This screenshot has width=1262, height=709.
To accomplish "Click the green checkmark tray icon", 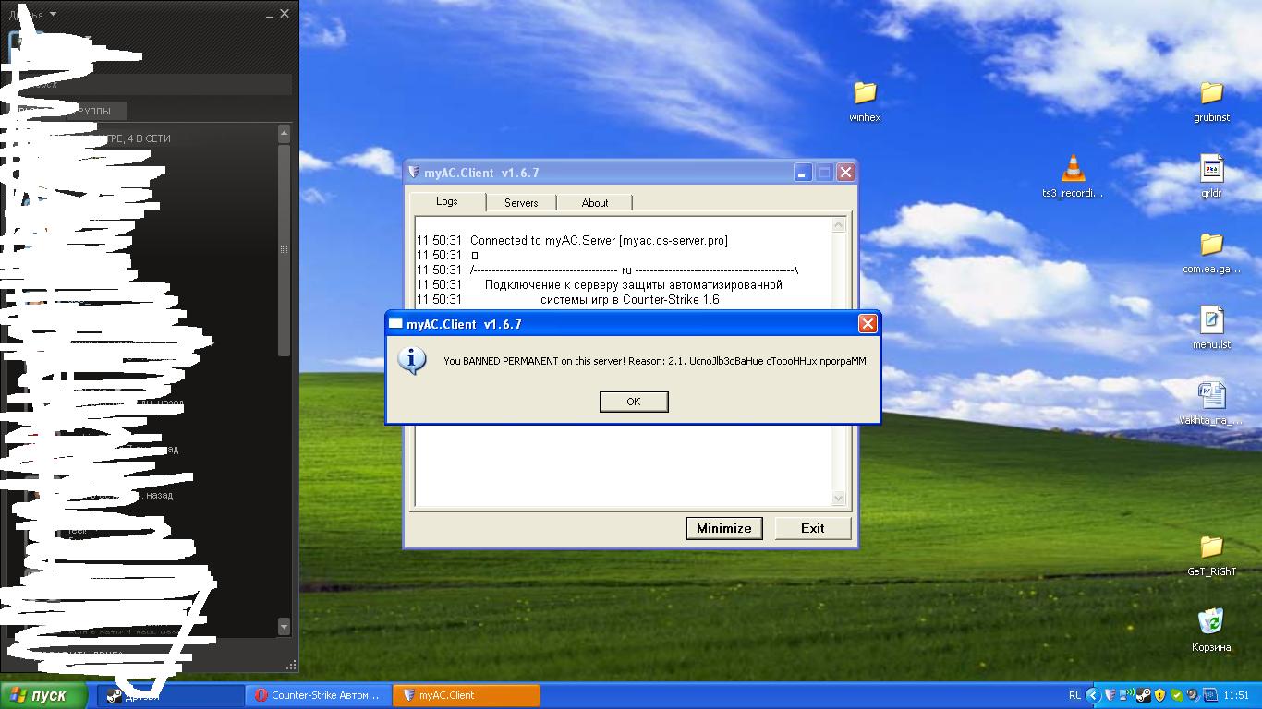I will point(1176,695).
